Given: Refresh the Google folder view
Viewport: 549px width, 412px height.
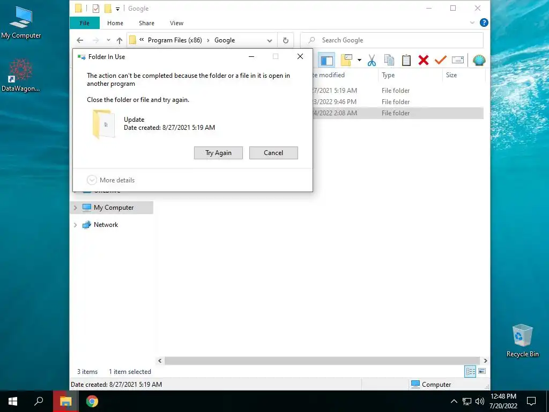Looking at the screenshot, I should [x=286, y=41].
